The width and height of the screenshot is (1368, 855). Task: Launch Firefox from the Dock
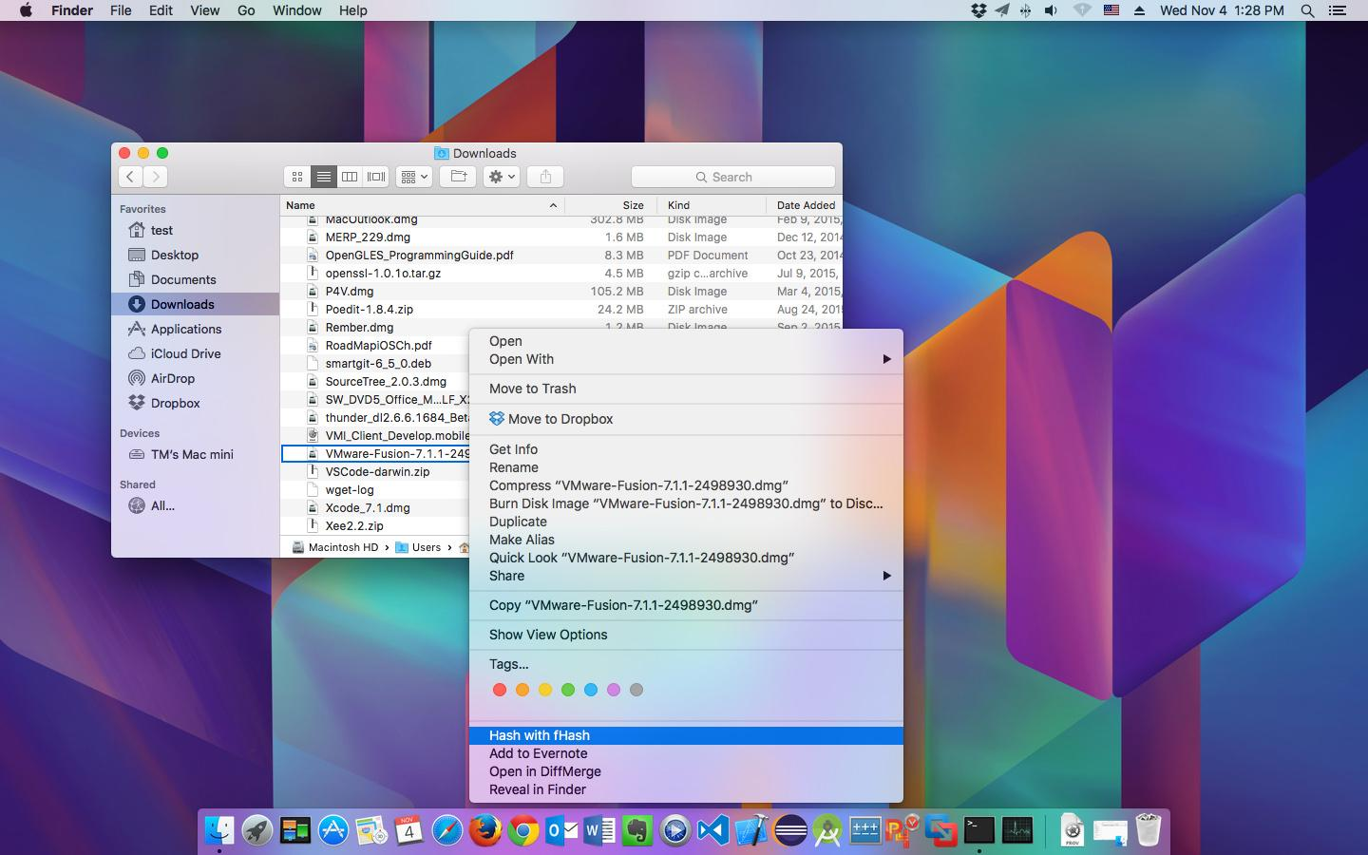[485, 831]
